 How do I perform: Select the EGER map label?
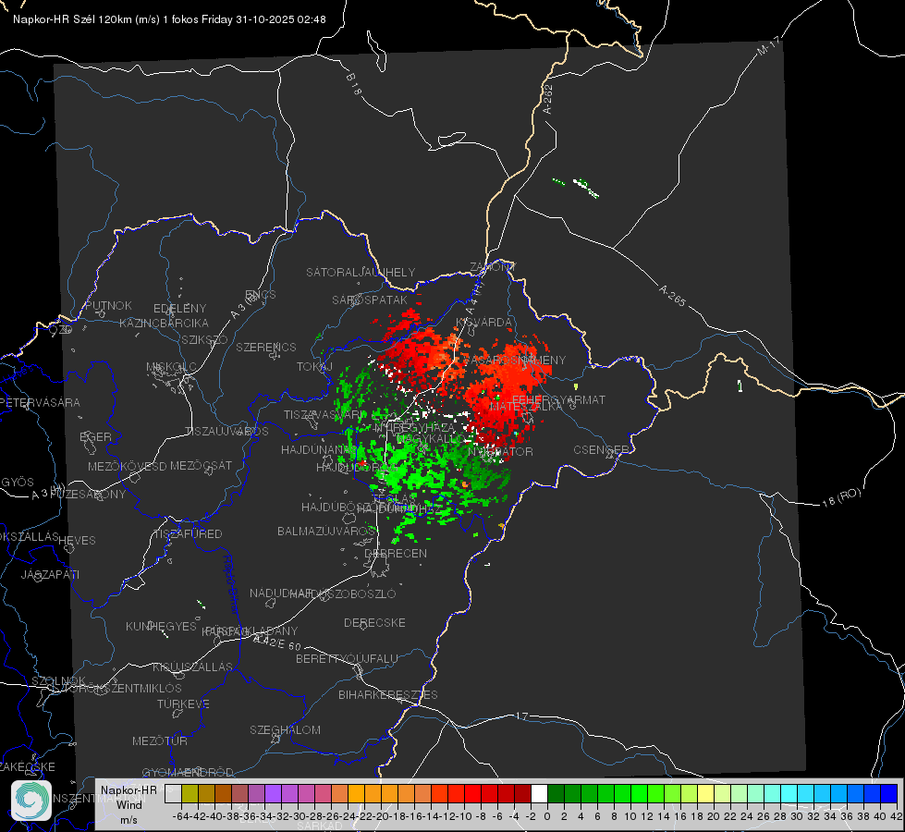point(96,437)
